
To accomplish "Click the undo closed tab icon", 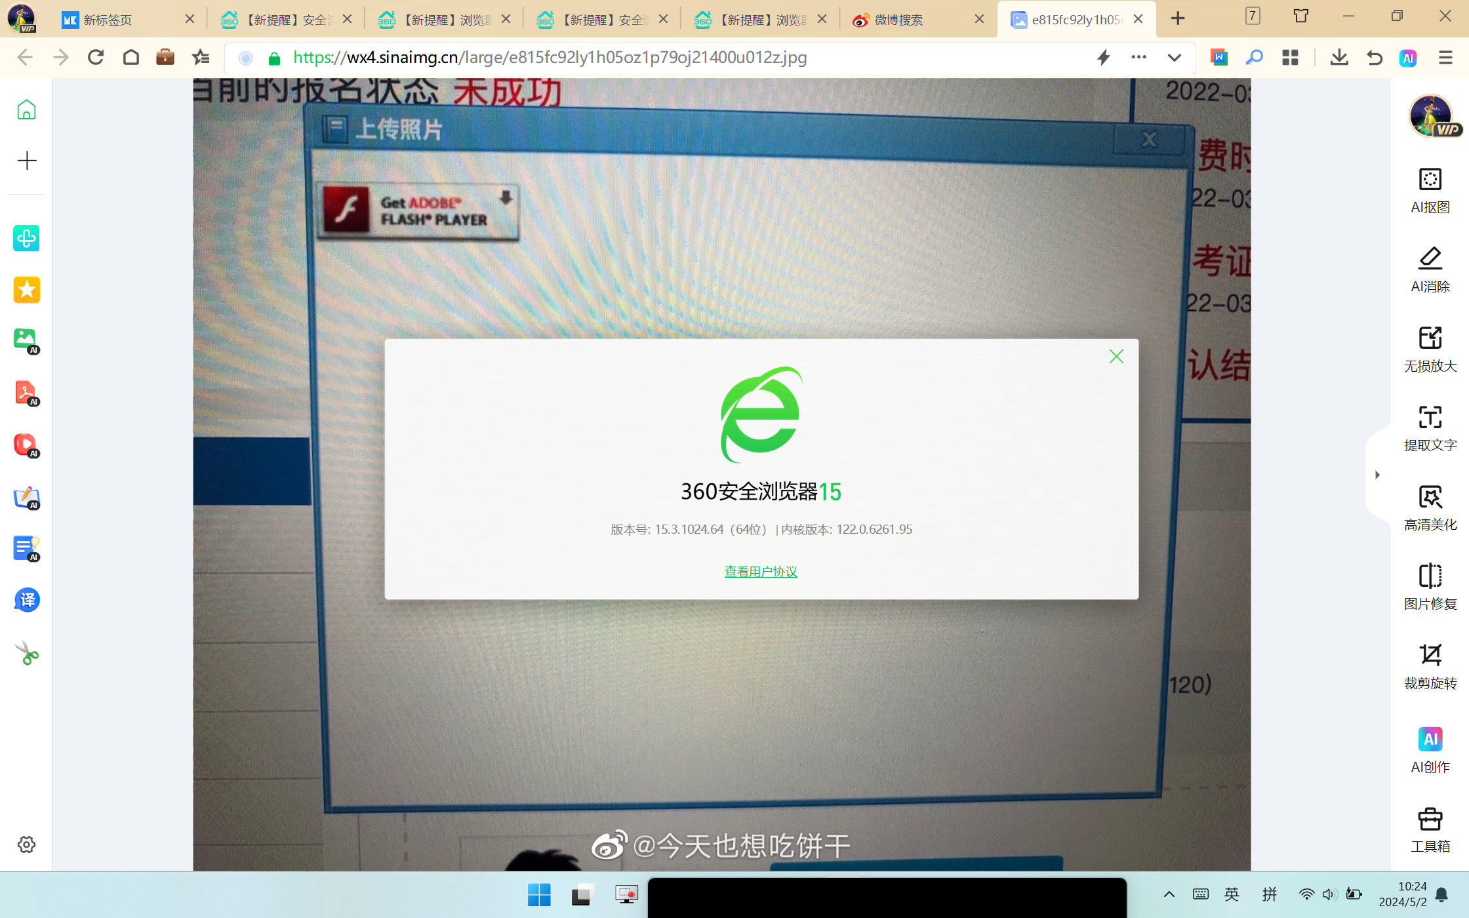I will click(x=1375, y=58).
